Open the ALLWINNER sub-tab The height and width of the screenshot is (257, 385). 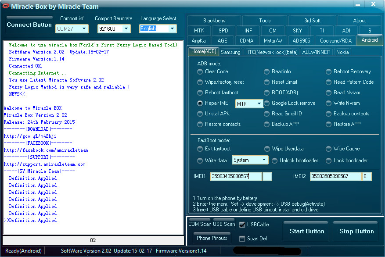(x=316, y=52)
